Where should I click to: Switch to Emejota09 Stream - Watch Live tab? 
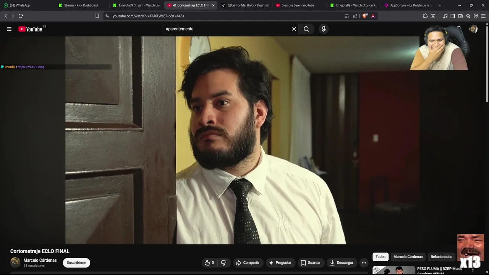(x=136, y=5)
